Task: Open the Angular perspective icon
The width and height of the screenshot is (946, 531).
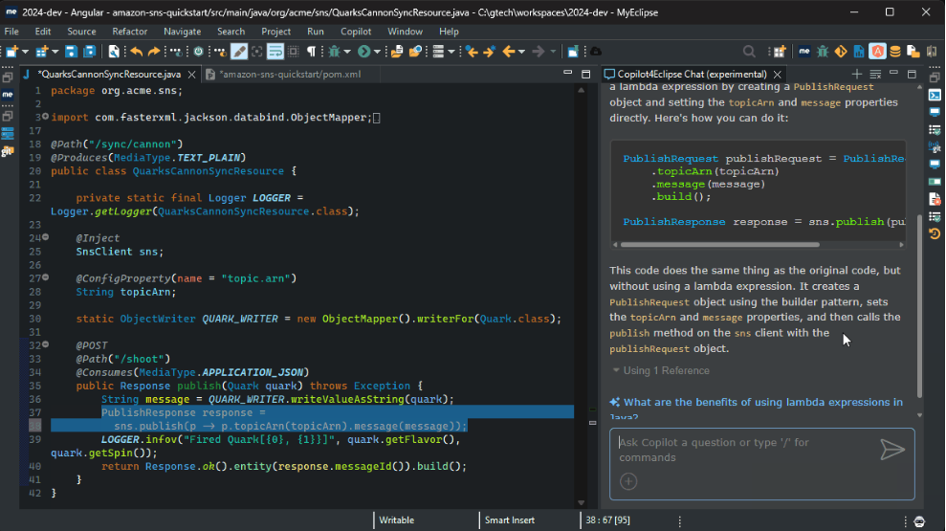Action: [877, 52]
